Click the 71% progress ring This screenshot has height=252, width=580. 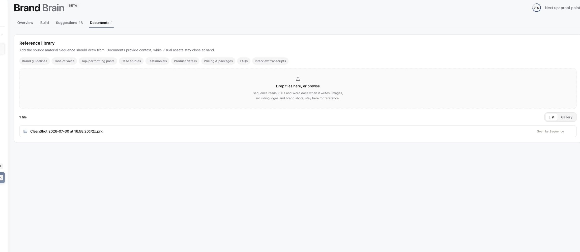(536, 8)
